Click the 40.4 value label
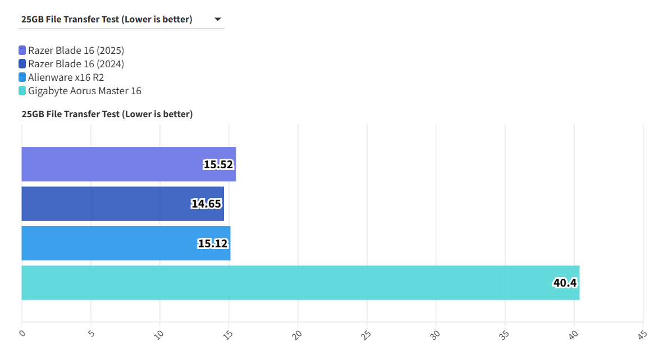The image size is (659, 350). pyautogui.click(x=565, y=283)
